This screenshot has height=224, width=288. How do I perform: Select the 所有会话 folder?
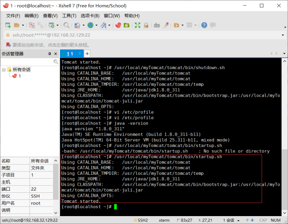pos(22,70)
